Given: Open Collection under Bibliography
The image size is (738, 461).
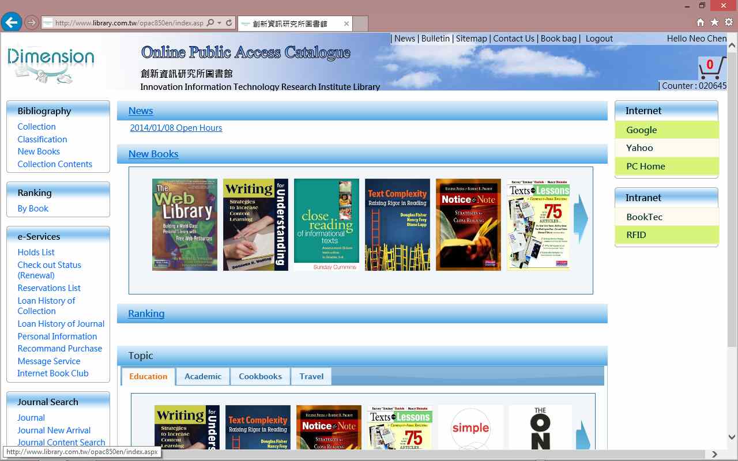Looking at the screenshot, I should coord(36,127).
